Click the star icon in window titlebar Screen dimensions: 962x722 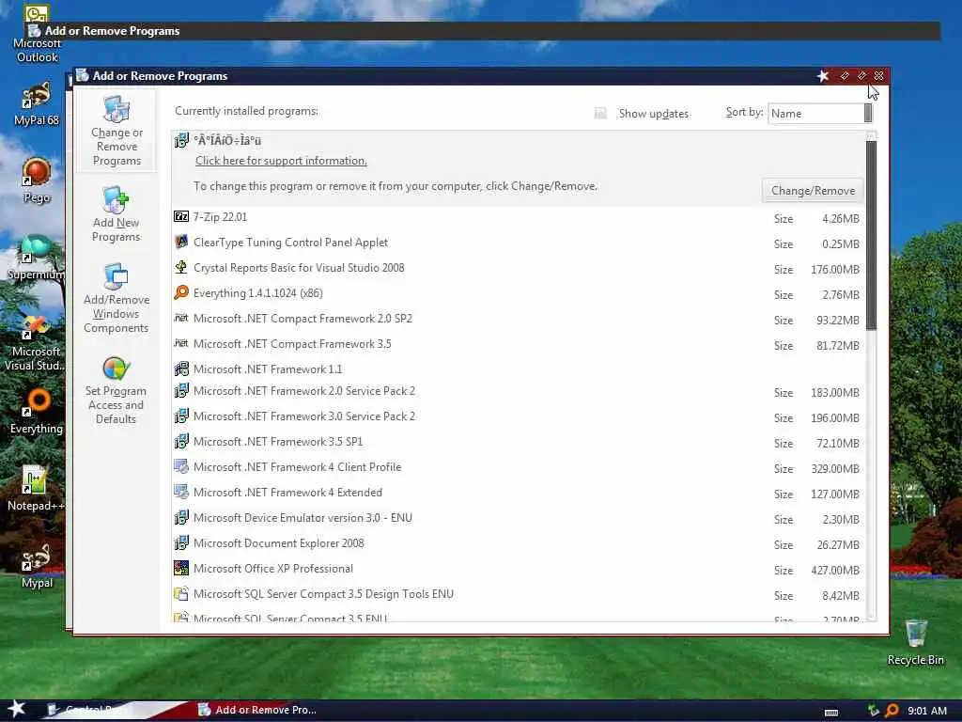[x=823, y=75]
